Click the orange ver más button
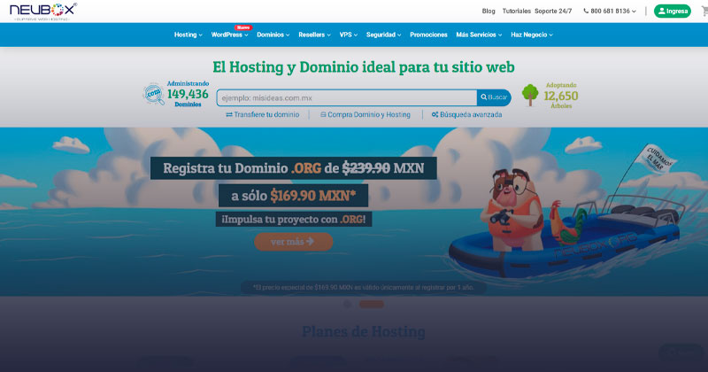This screenshot has height=372, width=708. click(x=294, y=242)
